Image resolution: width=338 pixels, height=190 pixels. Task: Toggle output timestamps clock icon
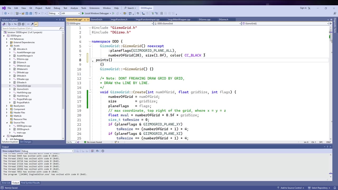[x=103, y=151]
